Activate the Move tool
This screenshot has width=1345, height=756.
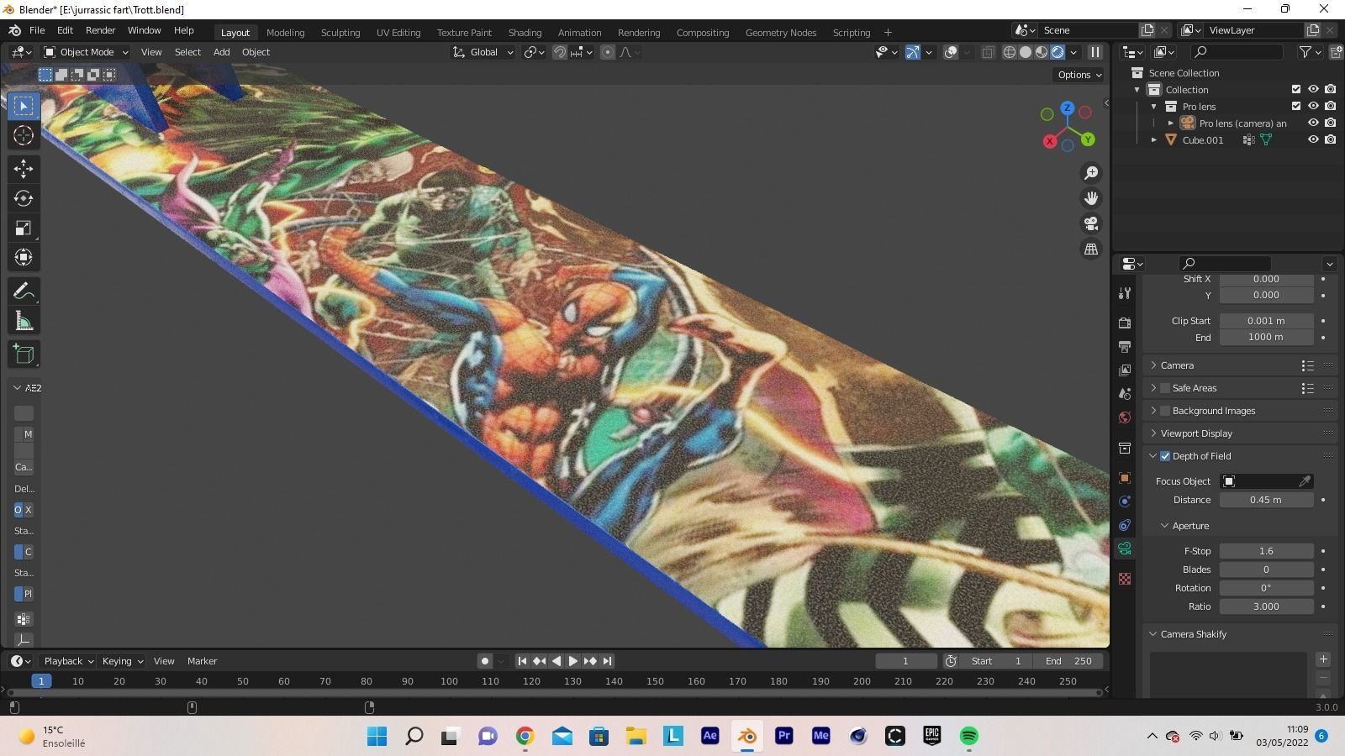24,169
